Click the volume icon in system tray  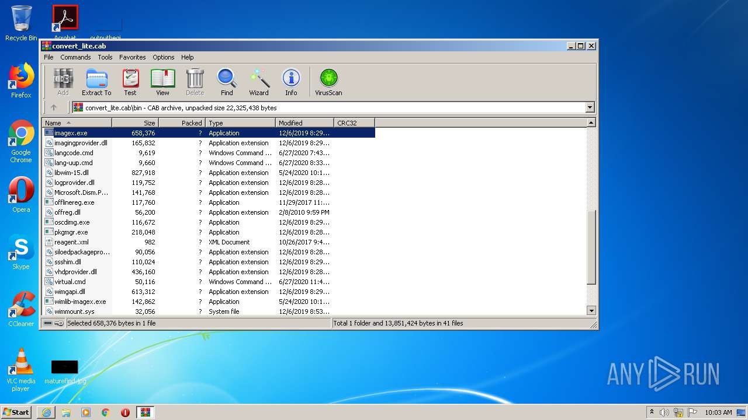[664, 412]
